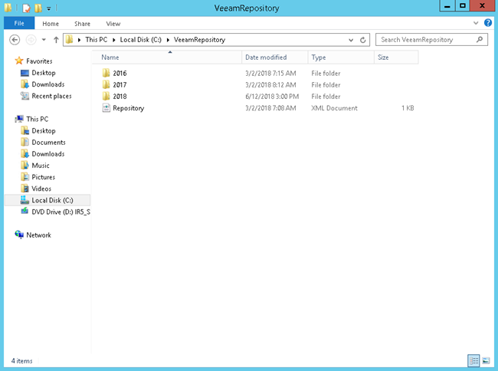Click Local Disk (C:) in the address bar
Viewport: 498px width, 371px height.
point(141,40)
